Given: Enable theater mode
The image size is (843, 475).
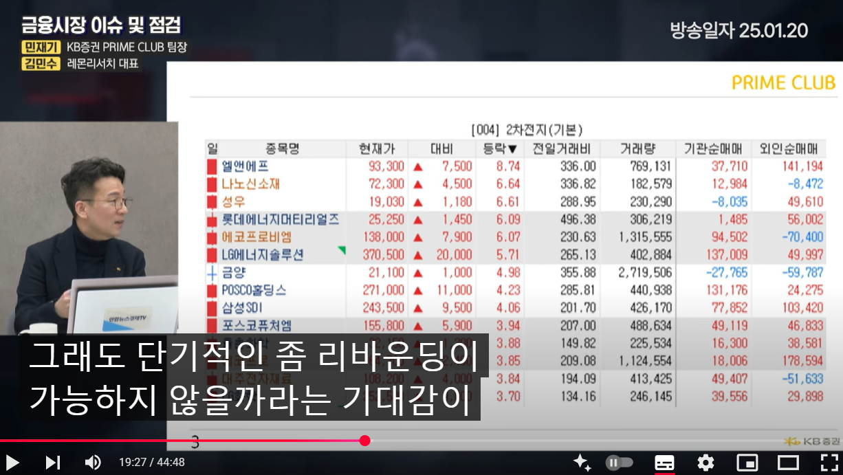Looking at the screenshot, I should pos(788,463).
